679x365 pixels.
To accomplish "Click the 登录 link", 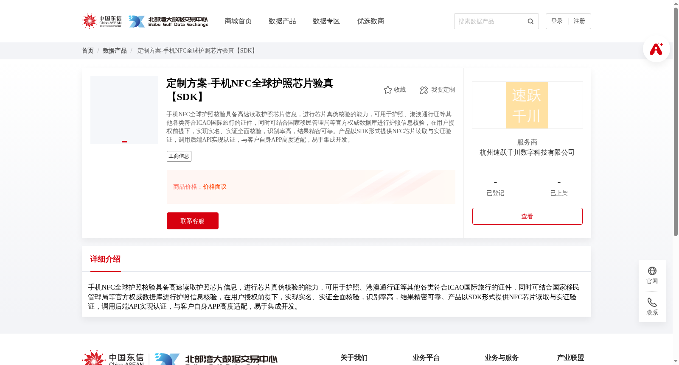I will click(557, 21).
